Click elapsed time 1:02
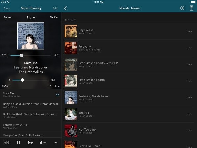This screenshot has width=197, height=148. tap(4, 55)
